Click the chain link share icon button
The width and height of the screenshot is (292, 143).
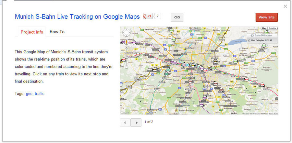click(x=177, y=17)
